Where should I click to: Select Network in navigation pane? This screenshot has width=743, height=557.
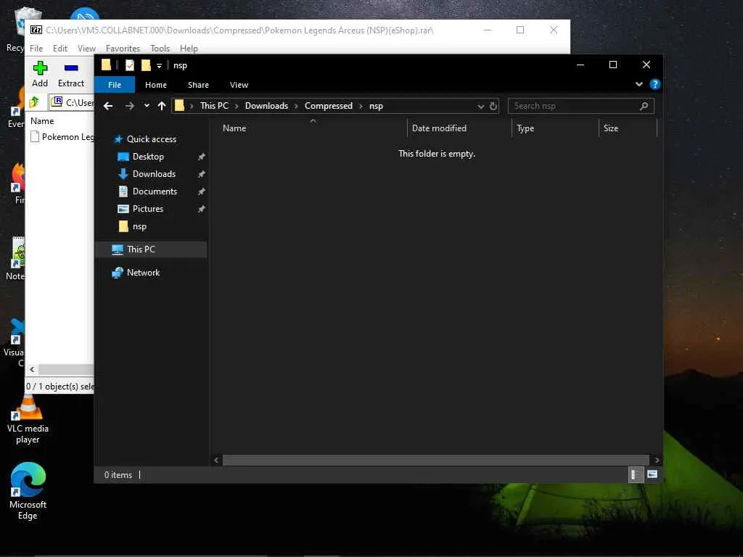point(143,273)
